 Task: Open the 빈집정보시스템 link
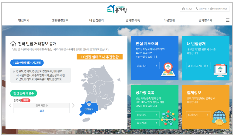219,9
